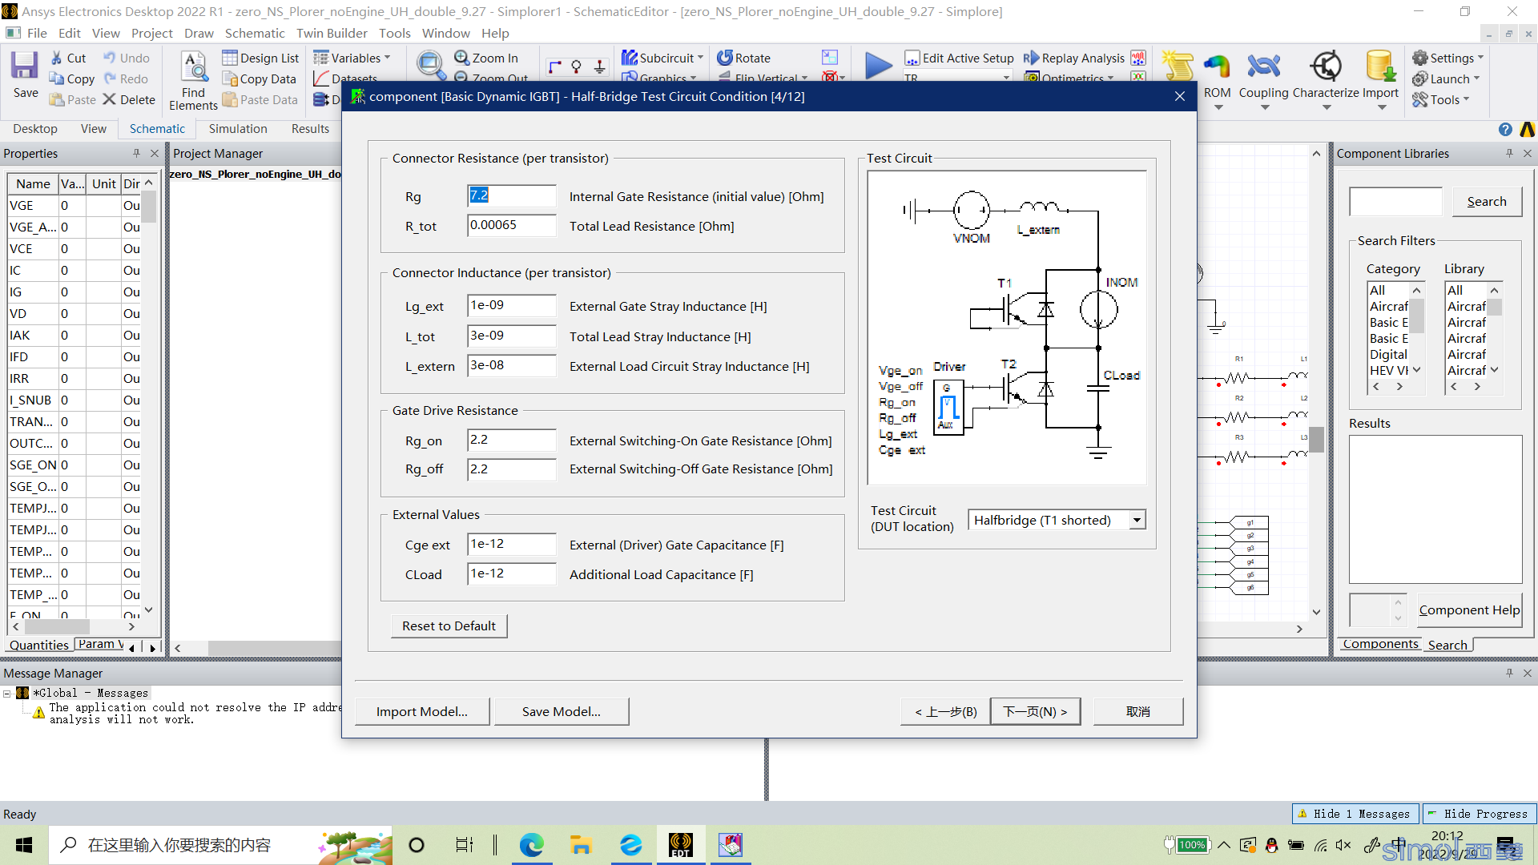Open the File menu
Screen dimensions: 1538x865
pyautogui.click(x=37, y=33)
